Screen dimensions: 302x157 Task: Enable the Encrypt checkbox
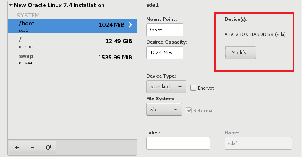click(193, 88)
